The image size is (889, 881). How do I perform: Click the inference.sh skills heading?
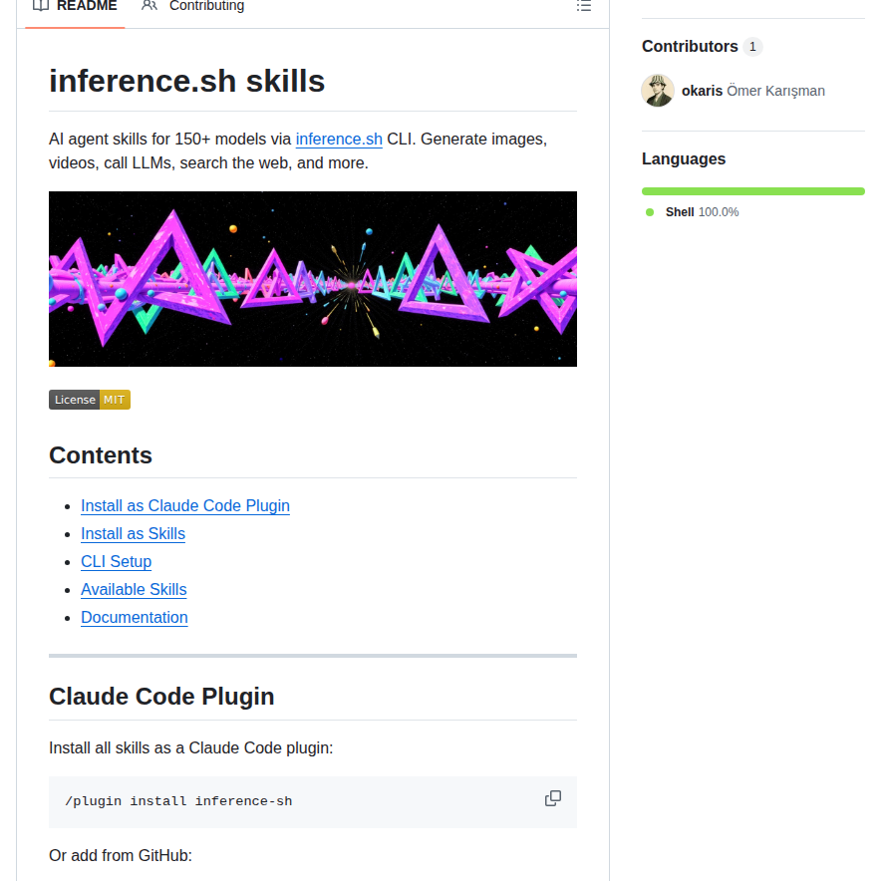tap(187, 81)
